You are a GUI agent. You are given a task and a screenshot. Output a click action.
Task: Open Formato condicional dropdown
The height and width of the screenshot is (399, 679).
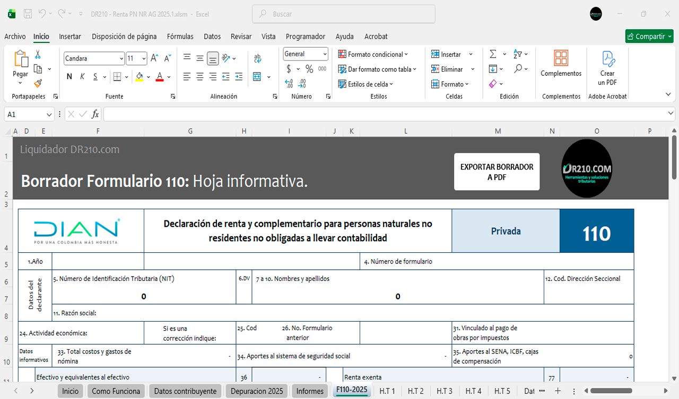(x=373, y=54)
